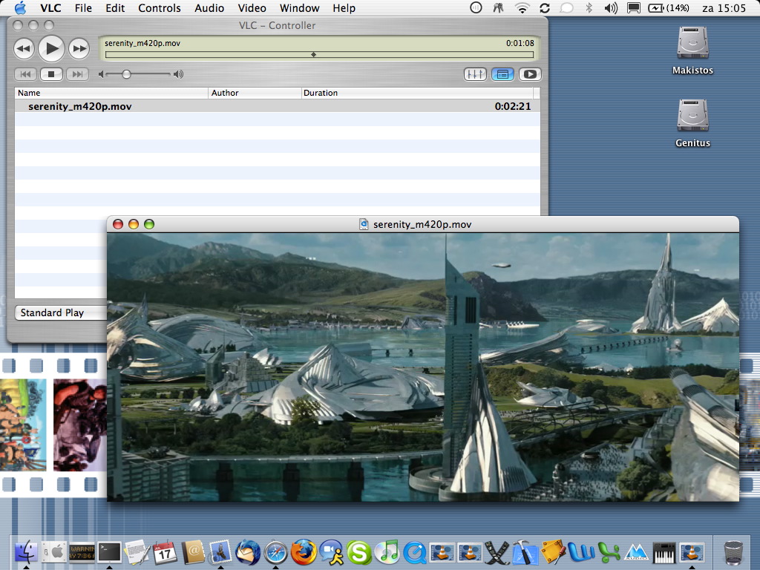The image size is (760, 570).
Task: Click the Bluetooth status icon
Action: click(x=588, y=8)
